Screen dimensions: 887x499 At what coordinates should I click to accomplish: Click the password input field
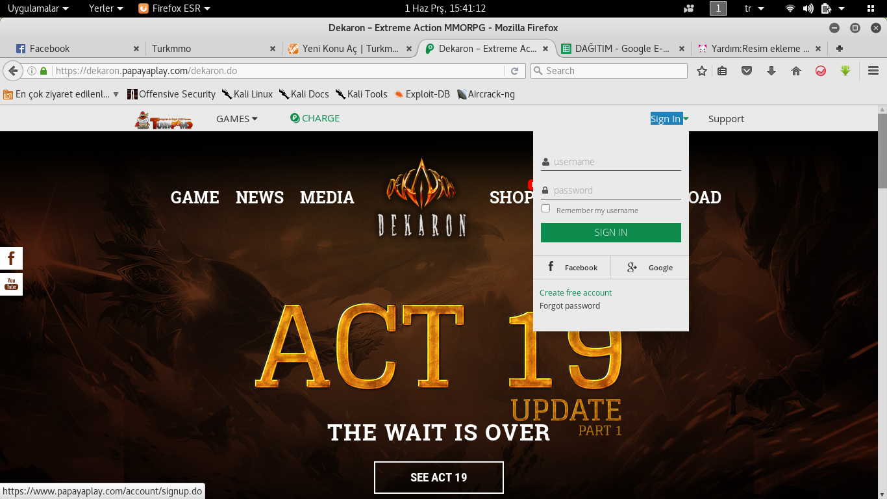coord(611,190)
